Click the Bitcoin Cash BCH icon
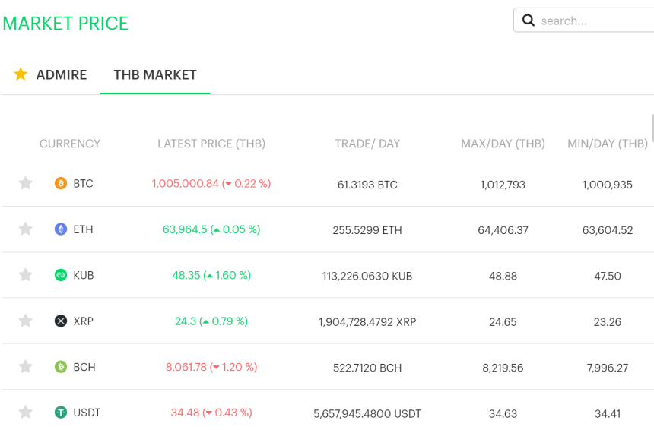 point(61,367)
